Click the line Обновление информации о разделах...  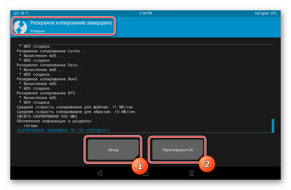coord(57,121)
